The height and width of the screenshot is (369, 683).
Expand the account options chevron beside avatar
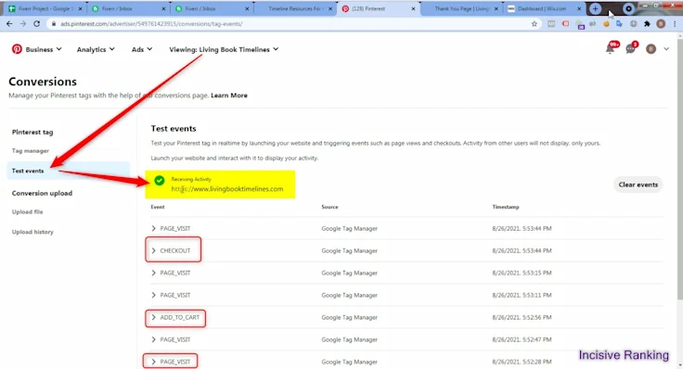666,49
